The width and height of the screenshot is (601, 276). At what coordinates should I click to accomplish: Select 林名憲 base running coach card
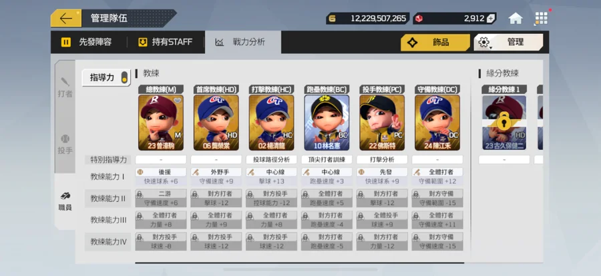click(x=327, y=123)
